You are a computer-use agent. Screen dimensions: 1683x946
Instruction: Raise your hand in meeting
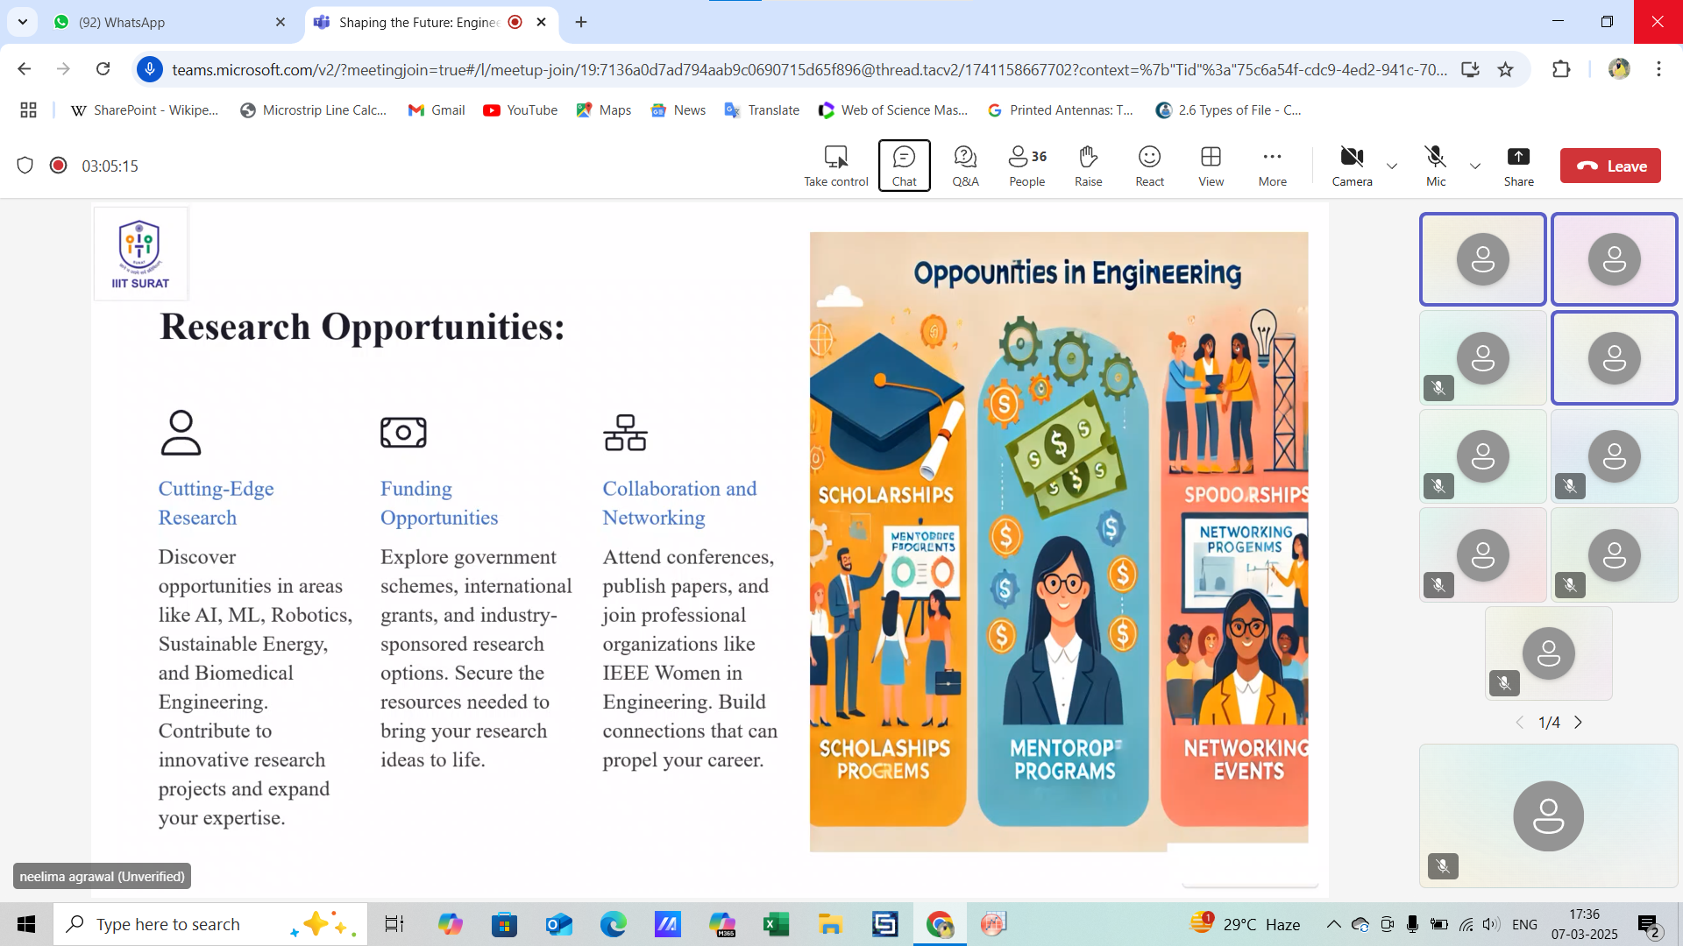tap(1088, 166)
